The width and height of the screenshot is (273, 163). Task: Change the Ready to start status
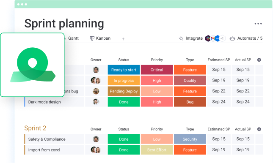[x=124, y=70]
